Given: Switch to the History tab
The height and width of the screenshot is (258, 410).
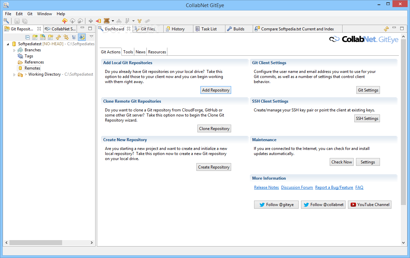Looking at the screenshot, I should click(178, 29).
